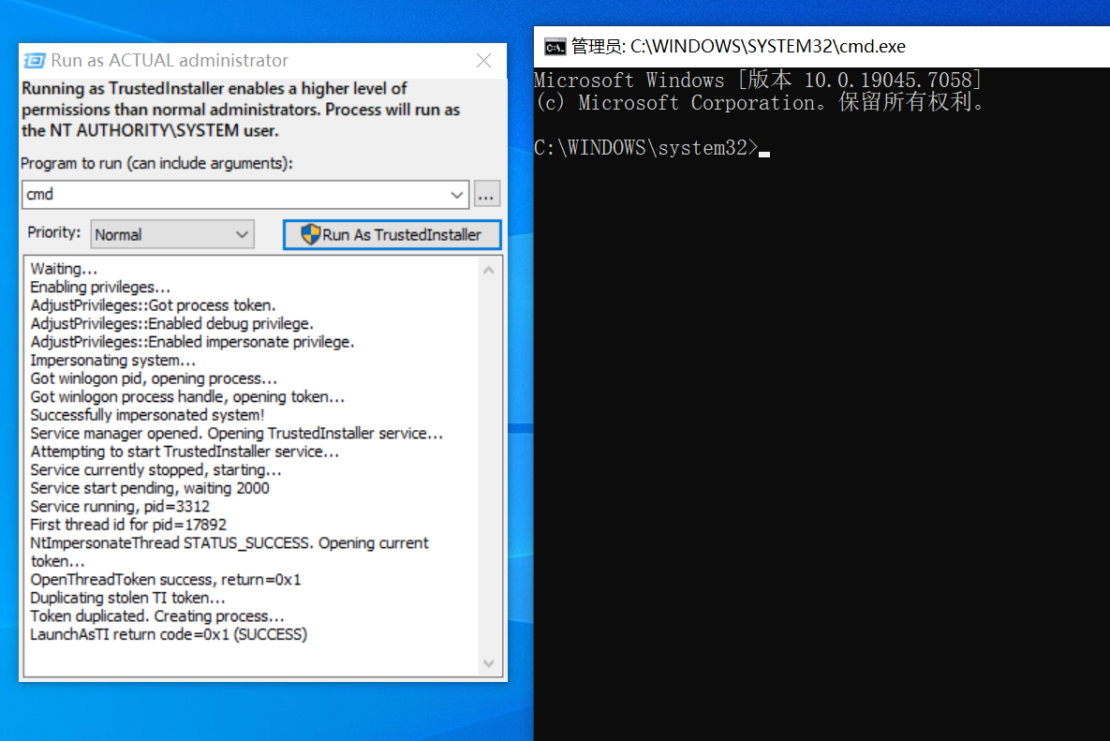The width and height of the screenshot is (1110, 741).
Task: Click the Run As TrustedInstaller button
Action: (x=392, y=235)
